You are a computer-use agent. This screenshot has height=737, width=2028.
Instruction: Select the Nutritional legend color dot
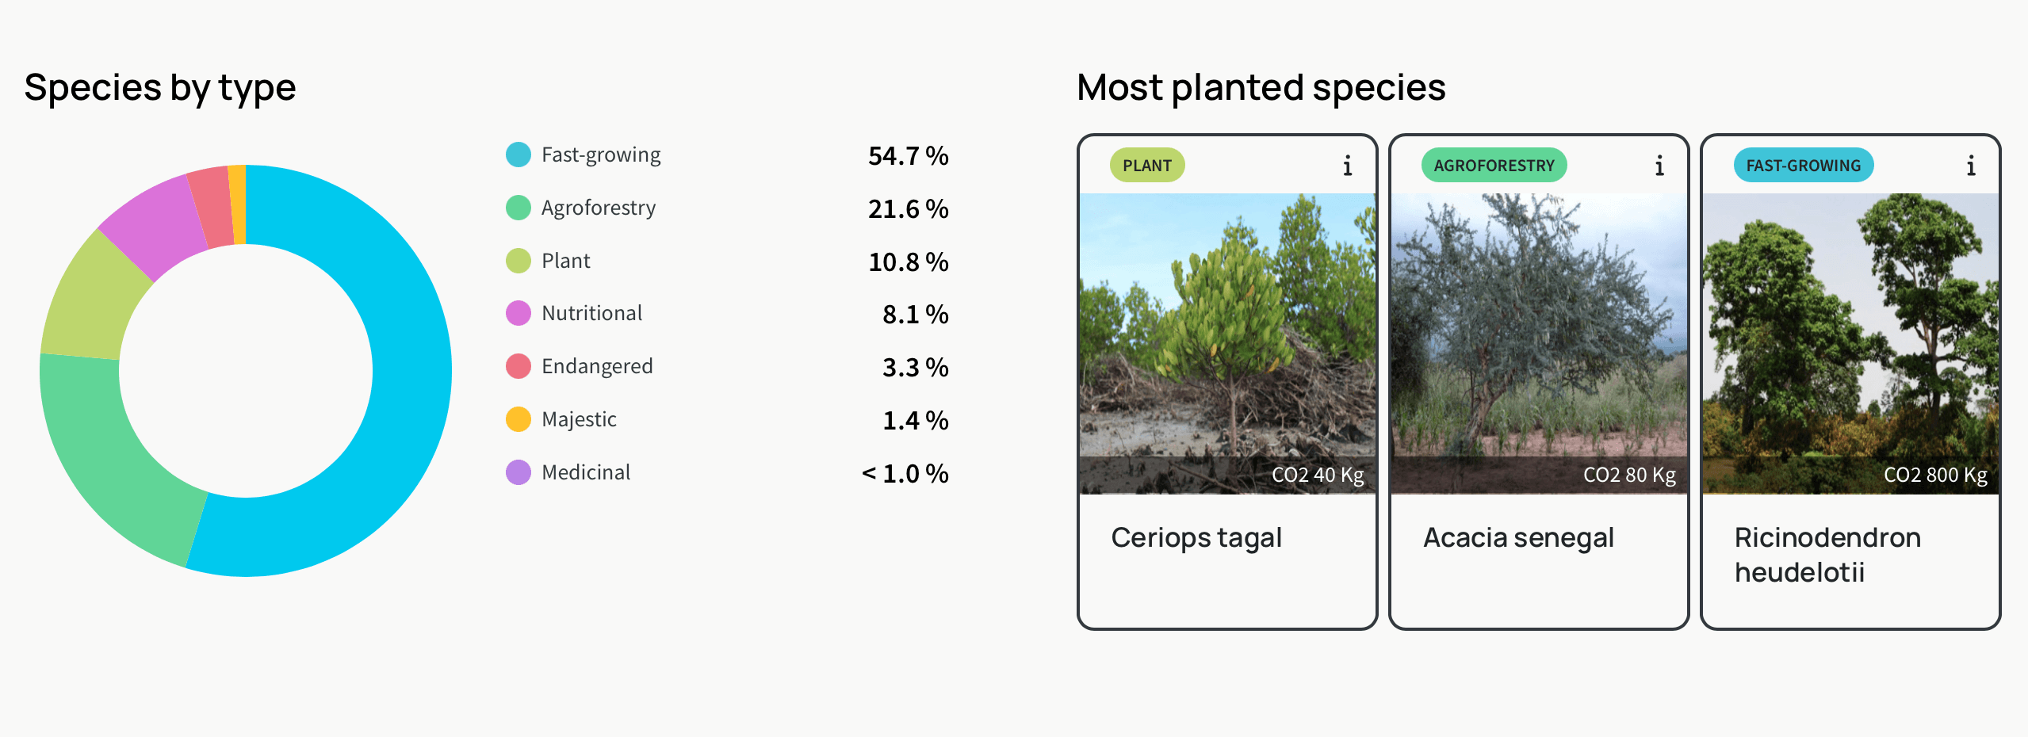518,313
